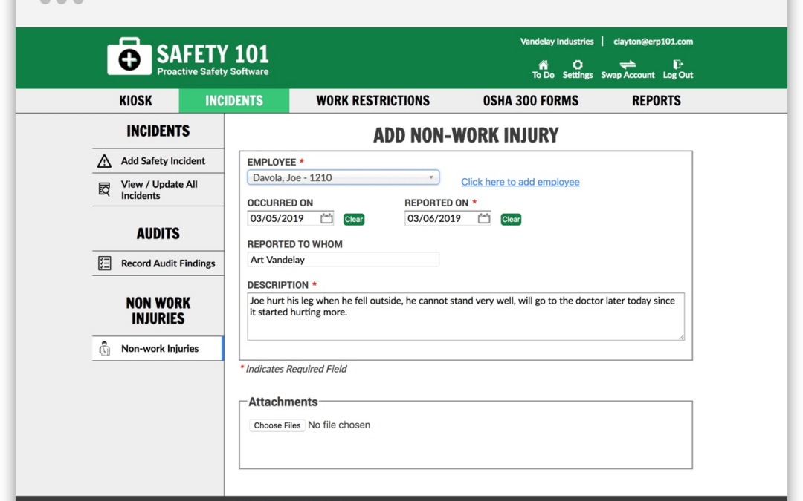The image size is (803, 501).
Task: Switch to the KIOSK tab
Action: tap(136, 101)
